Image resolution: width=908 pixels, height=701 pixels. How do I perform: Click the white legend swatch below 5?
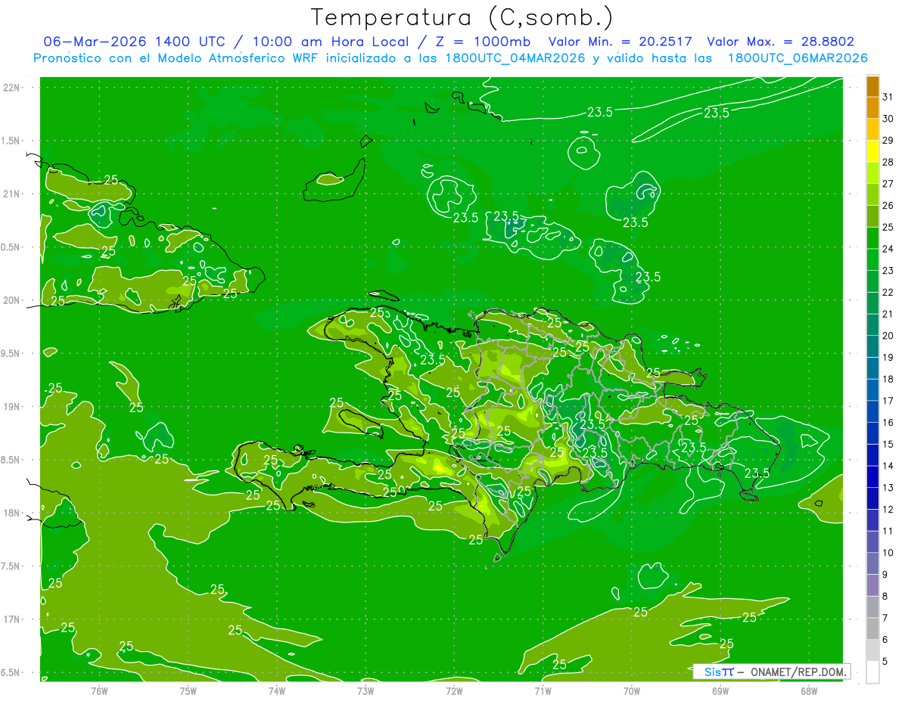tap(872, 672)
